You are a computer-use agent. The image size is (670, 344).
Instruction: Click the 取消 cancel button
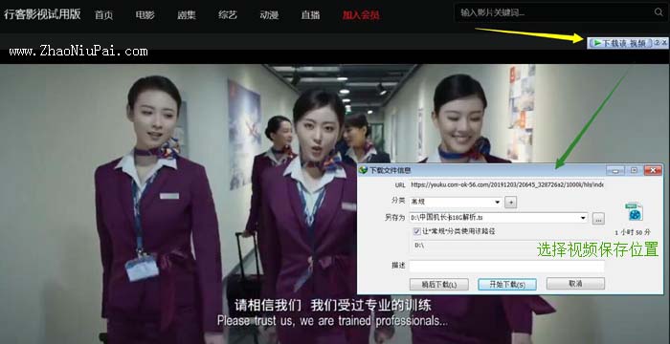pos(575,284)
